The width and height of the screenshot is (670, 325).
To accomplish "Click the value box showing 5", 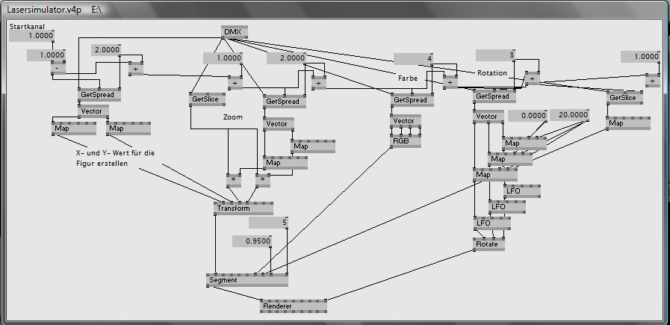I will [x=268, y=223].
